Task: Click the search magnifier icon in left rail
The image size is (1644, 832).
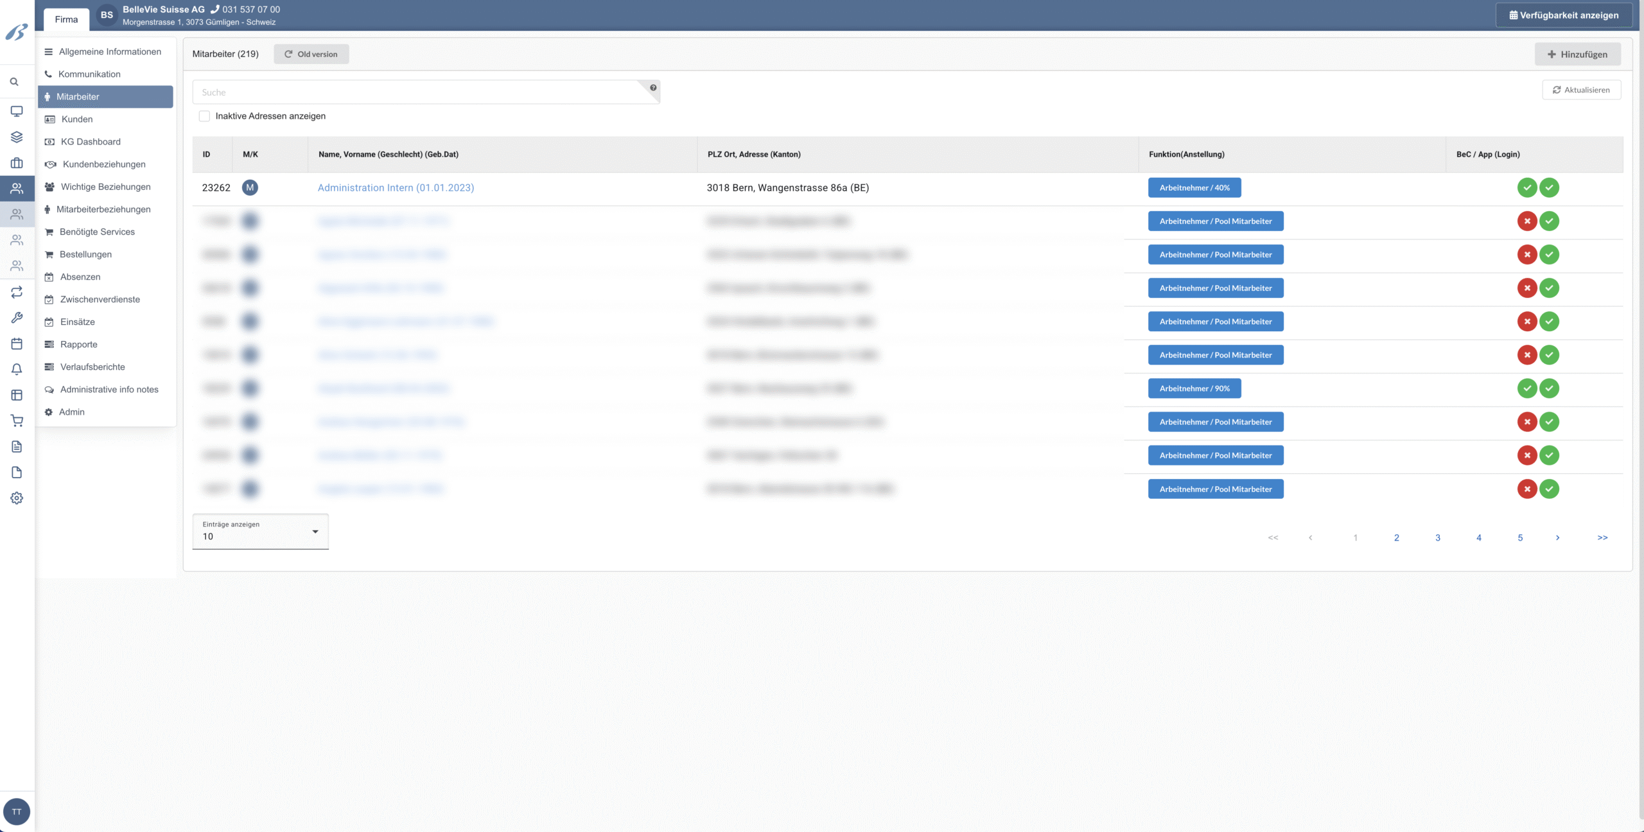Action: (14, 82)
